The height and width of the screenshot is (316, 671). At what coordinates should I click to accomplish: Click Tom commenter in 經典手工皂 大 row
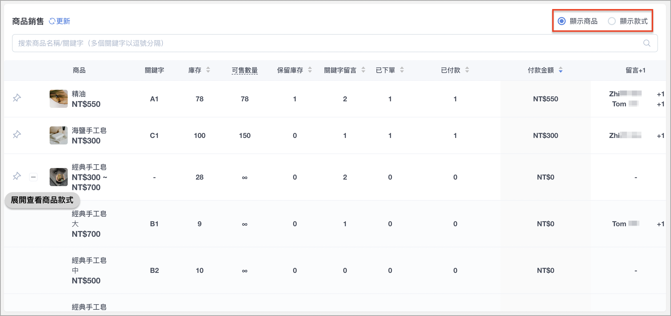(625, 224)
